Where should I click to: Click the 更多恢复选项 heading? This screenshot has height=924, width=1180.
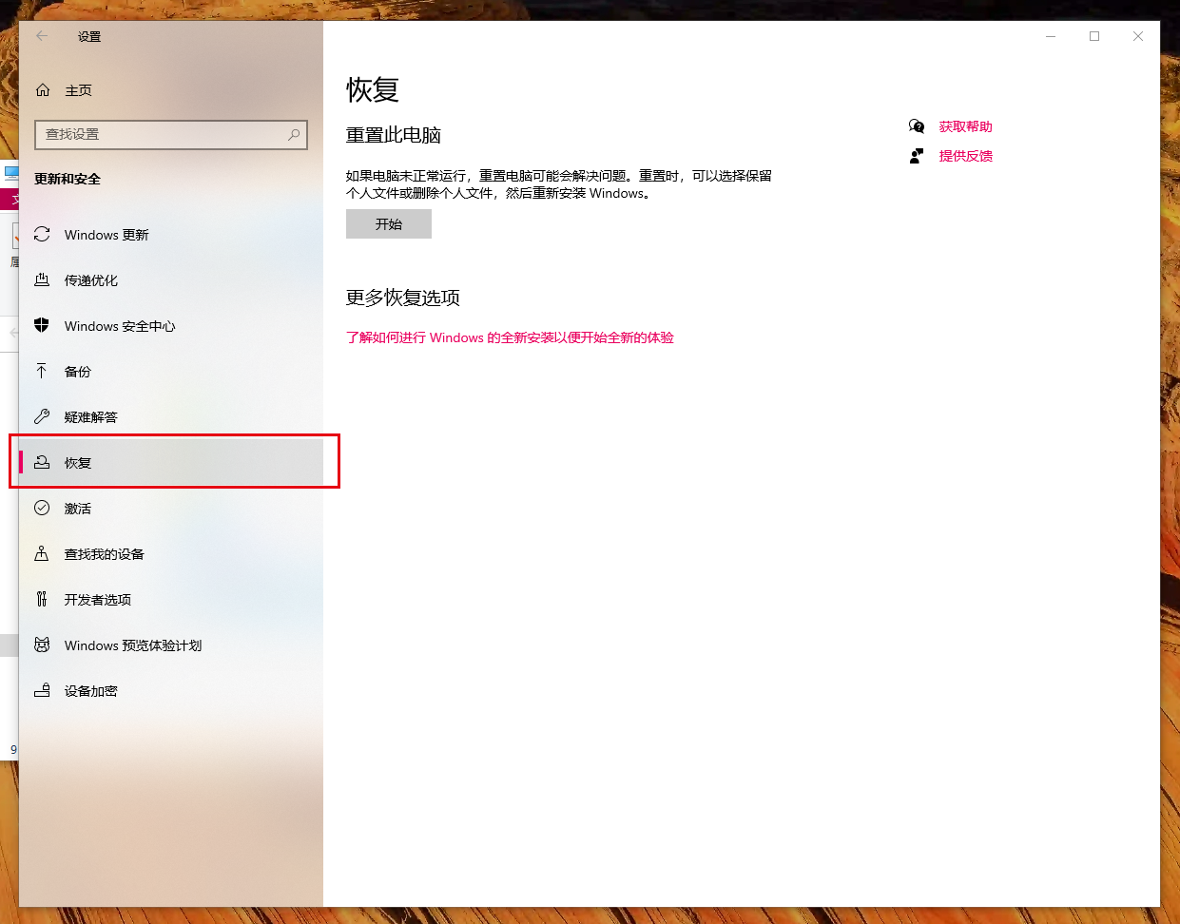[403, 298]
